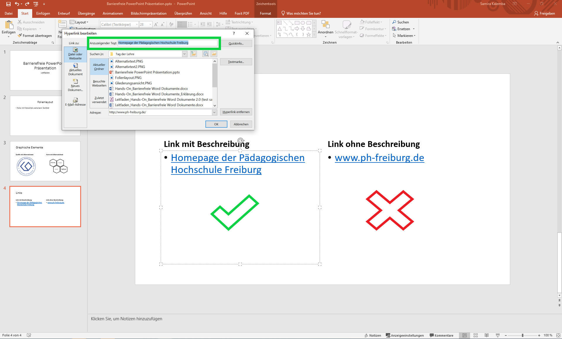Screen dimensions: 562x339
Task: Switch to slide sorter view
Action: coord(476,335)
